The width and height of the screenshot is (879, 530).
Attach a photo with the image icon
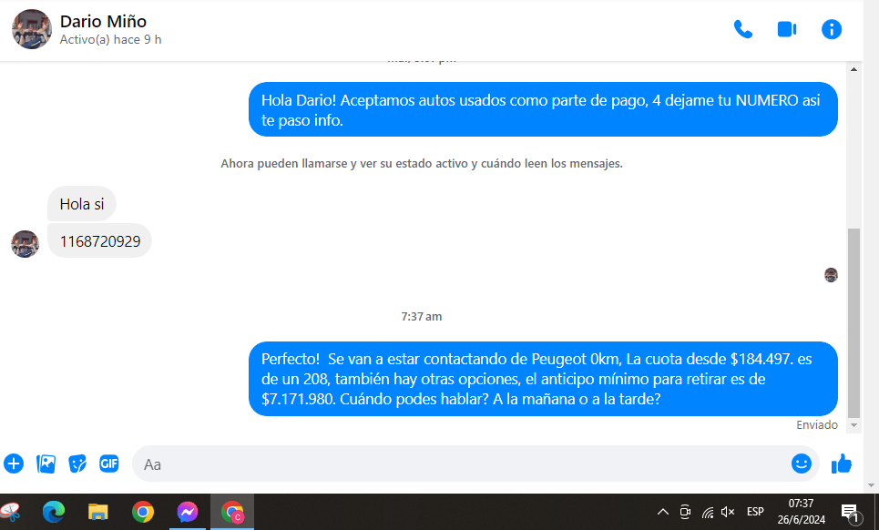coord(46,464)
